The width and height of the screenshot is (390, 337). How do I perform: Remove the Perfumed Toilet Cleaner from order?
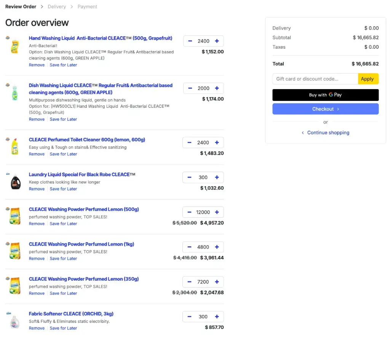(x=37, y=154)
